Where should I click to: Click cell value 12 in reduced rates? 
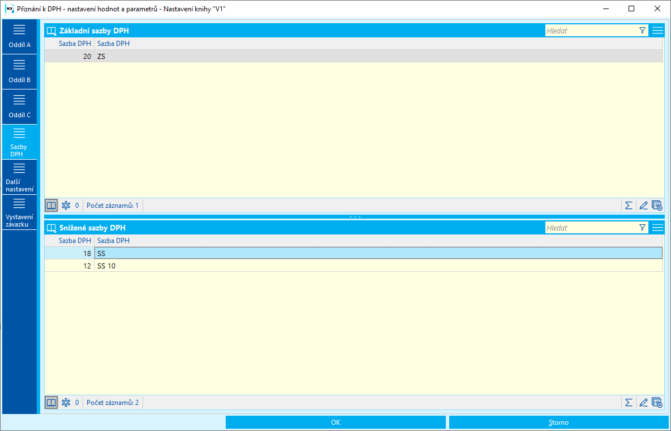point(87,266)
